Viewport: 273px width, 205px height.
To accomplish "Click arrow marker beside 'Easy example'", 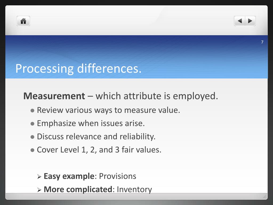I will tap(39, 176).
